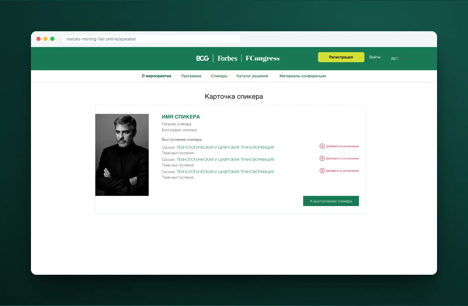Click first Тема выступления line
This screenshot has height=306, width=468.
(178, 153)
